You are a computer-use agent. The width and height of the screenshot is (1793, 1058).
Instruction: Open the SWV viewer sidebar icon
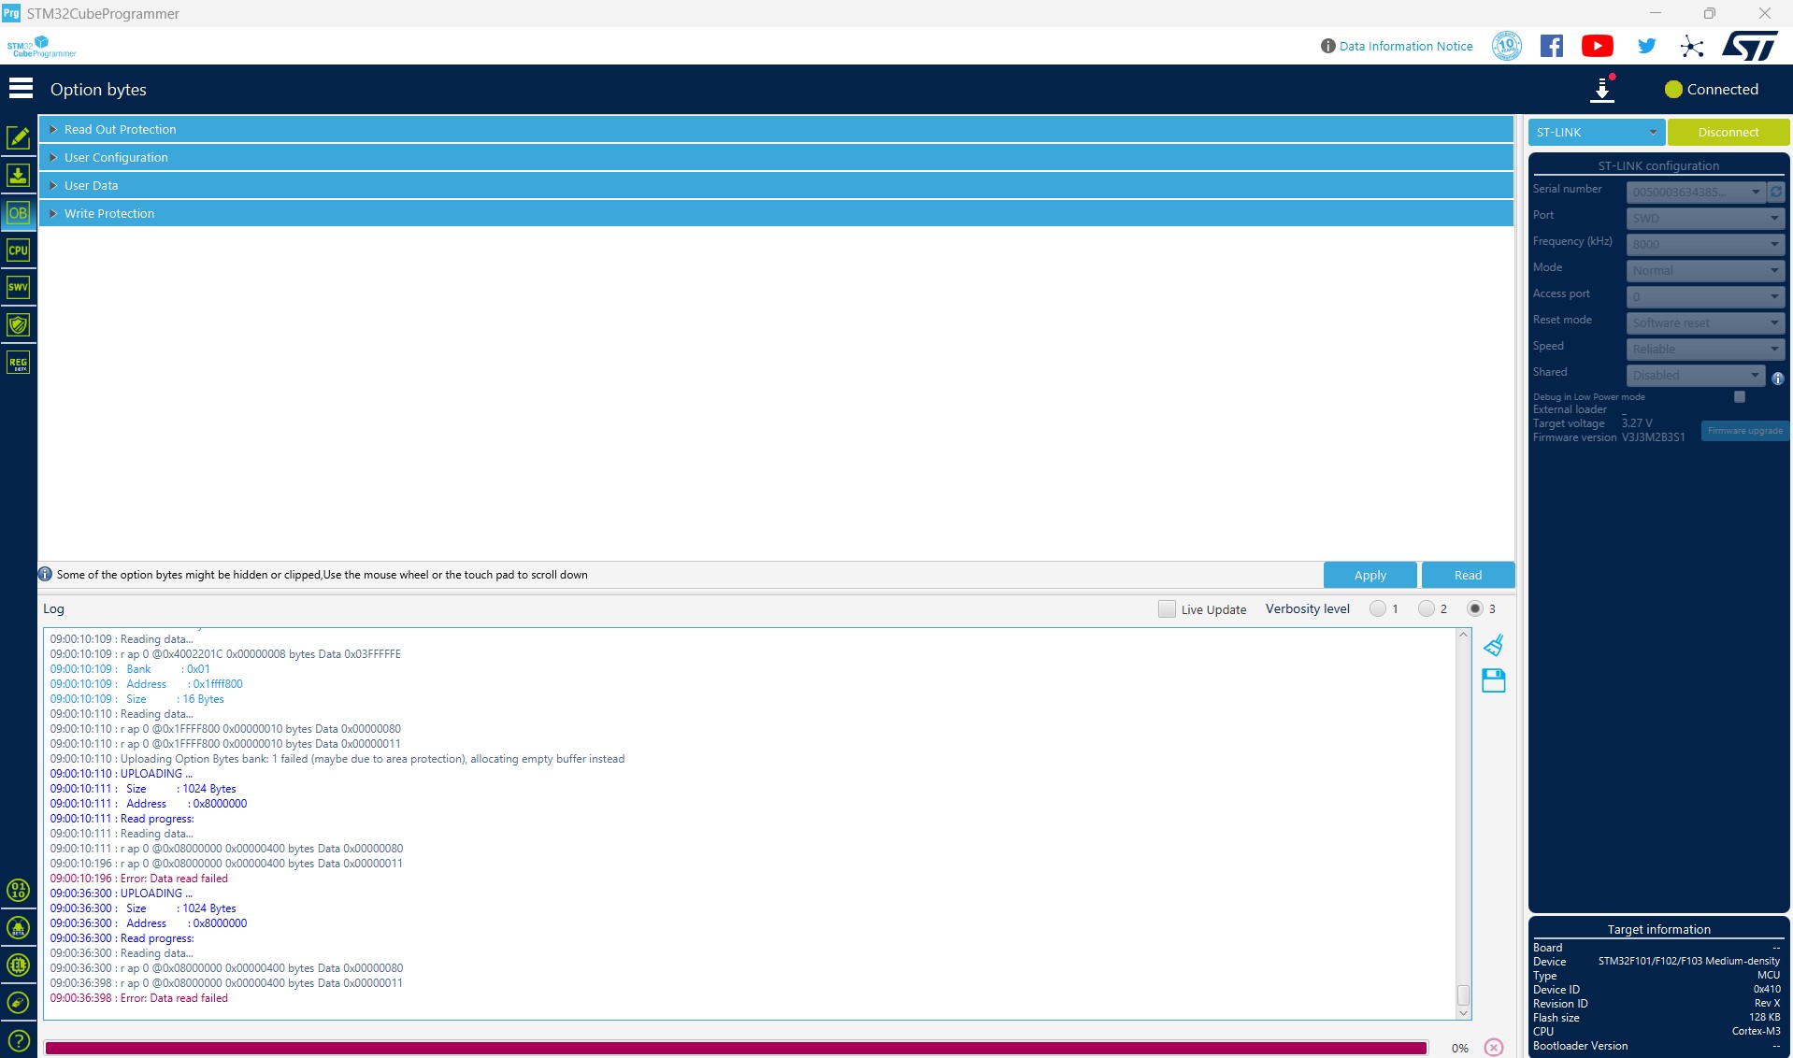pyautogui.click(x=18, y=288)
